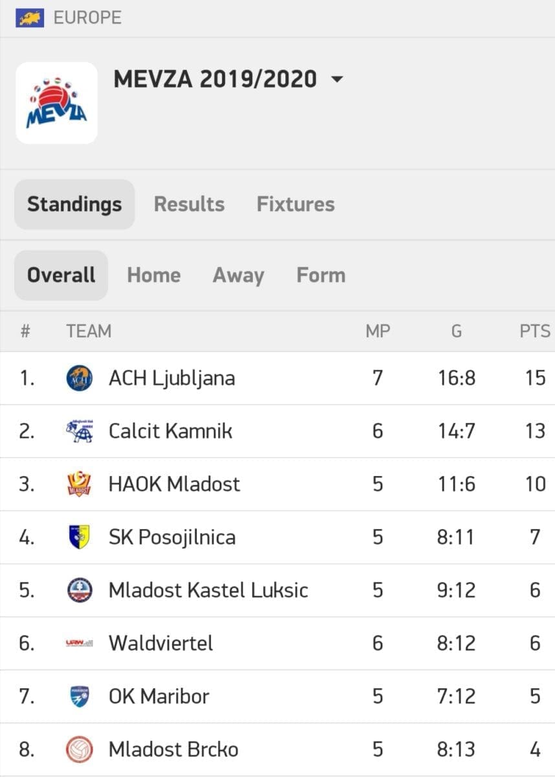
Task: Open the Fixtures tab
Action: pos(296,205)
